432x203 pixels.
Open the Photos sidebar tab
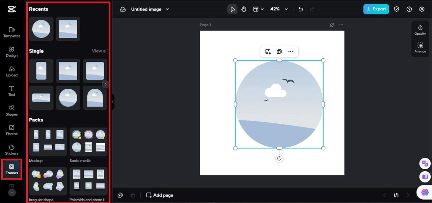(x=12, y=130)
